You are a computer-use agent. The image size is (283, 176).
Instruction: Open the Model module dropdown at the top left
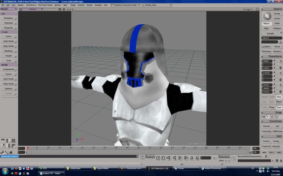(9, 9)
